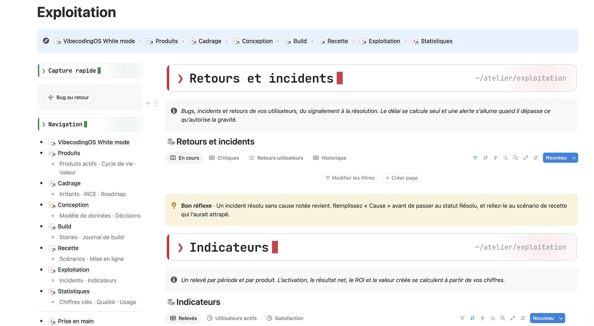594x326 pixels.
Task: Click the AI sparkle icon for Retours et incidents
Action: [506, 158]
